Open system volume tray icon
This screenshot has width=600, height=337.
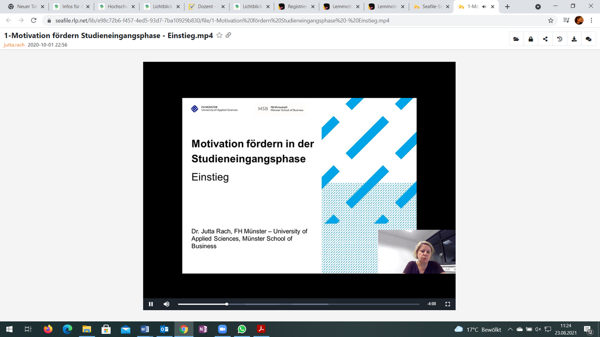pyautogui.click(x=537, y=330)
